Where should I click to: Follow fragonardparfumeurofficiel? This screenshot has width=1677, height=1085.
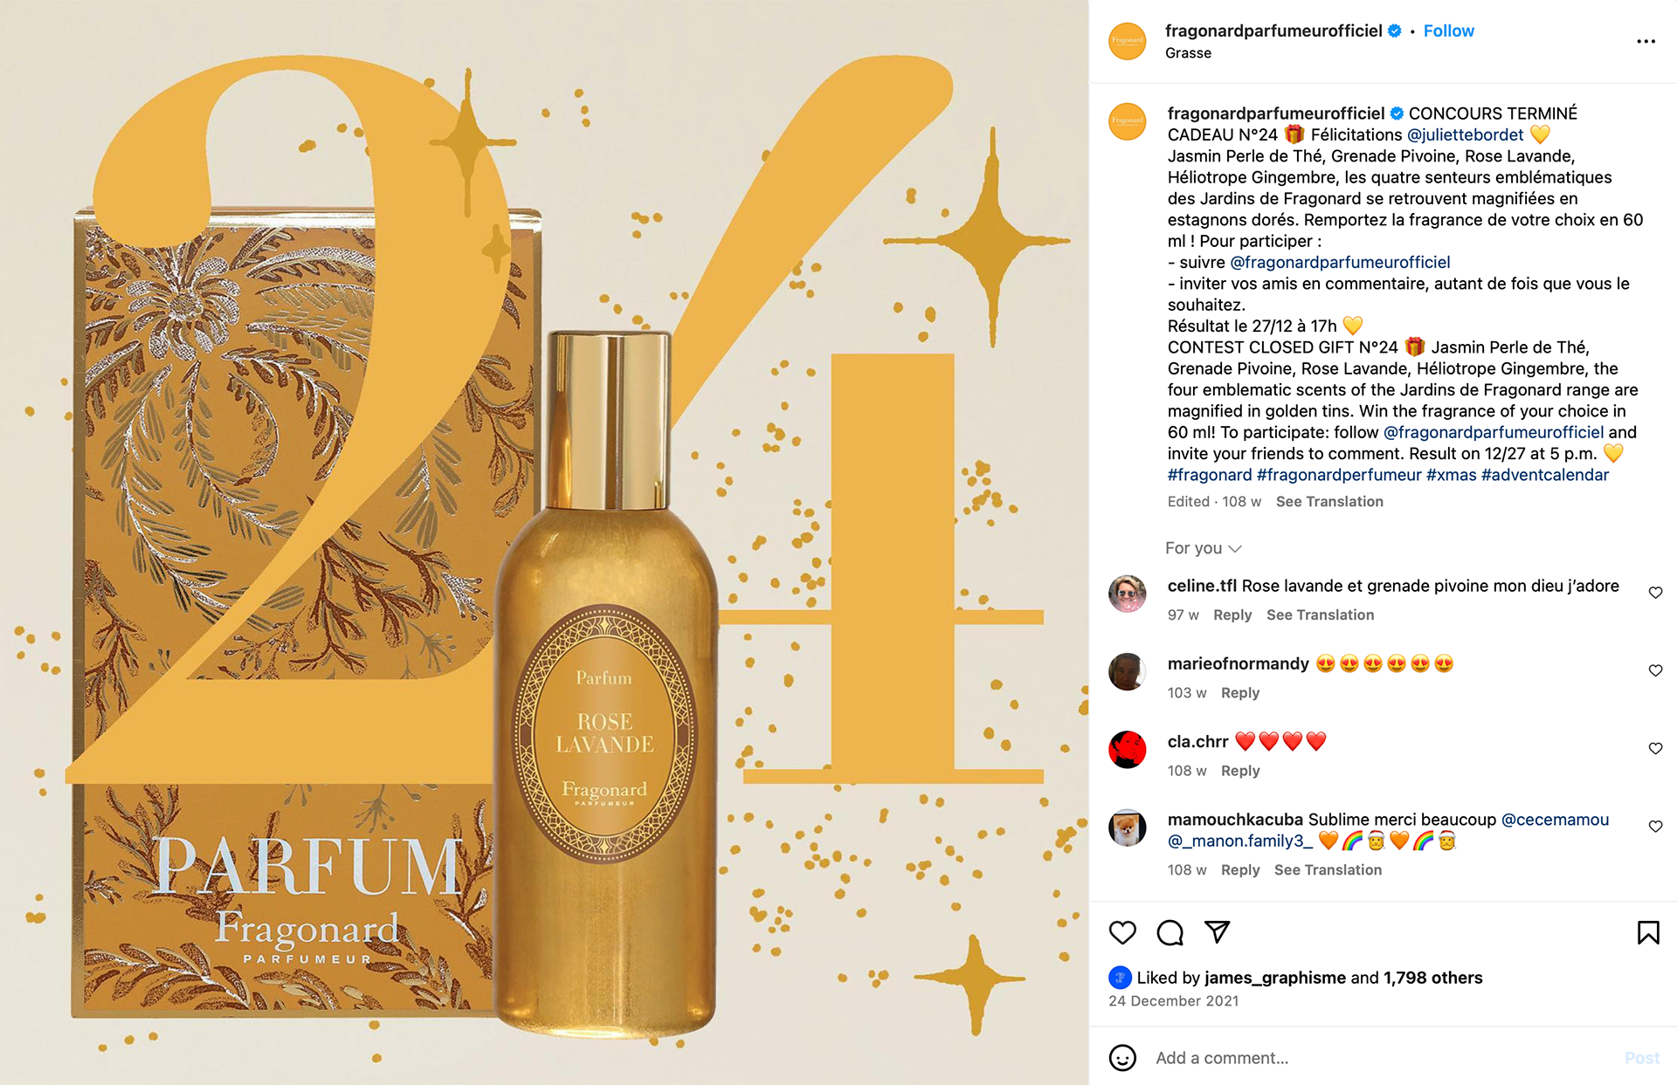click(1448, 31)
